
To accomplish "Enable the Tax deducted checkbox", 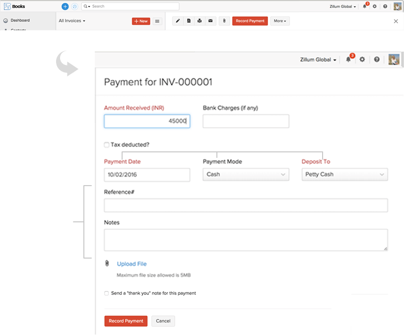I will [x=107, y=145].
